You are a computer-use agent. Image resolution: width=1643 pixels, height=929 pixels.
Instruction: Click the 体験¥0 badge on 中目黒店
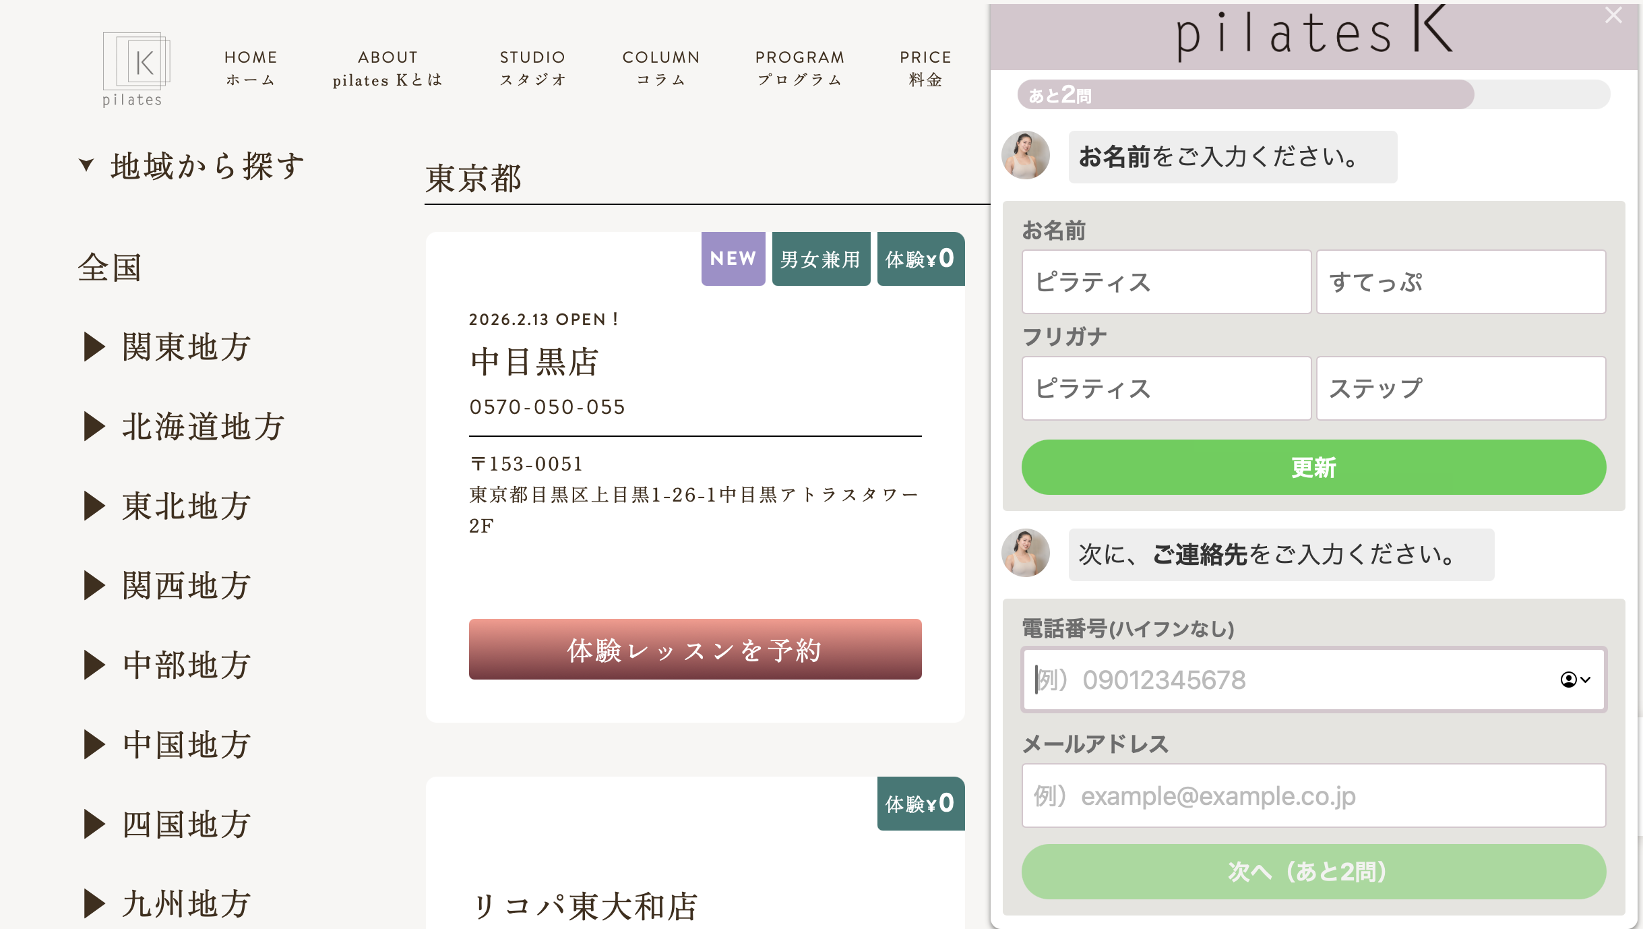click(921, 258)
